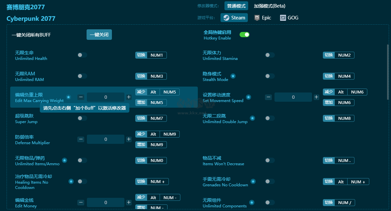Select the 增加 NUM9 hotkey box
391x211 pixels.
pos(151,145)
